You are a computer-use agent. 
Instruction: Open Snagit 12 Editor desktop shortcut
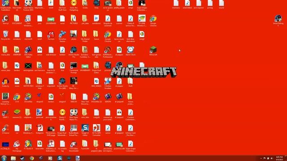tap(85, 130)
